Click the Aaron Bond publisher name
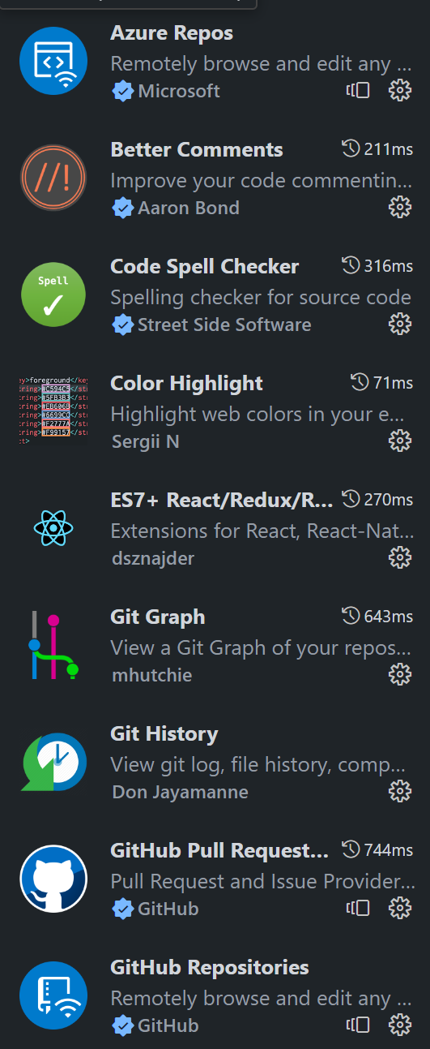Viewport: 430px width, 1049px height. [x=189, y=208]
